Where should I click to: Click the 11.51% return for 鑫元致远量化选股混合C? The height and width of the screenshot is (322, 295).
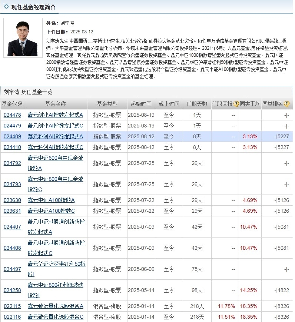[x=226, y=317]
